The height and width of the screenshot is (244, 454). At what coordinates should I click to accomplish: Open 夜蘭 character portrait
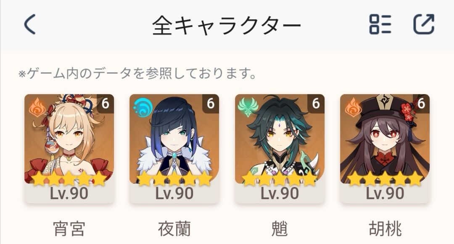[174, 139]
